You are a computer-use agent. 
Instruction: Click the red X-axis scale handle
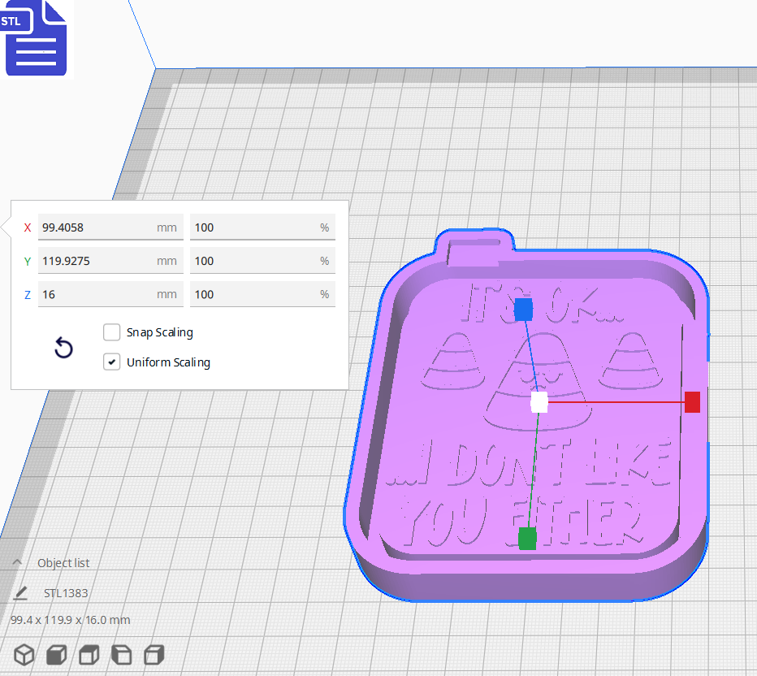[691, 401]
